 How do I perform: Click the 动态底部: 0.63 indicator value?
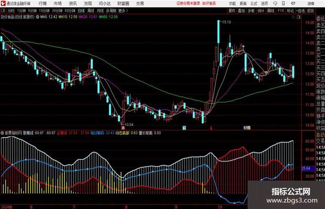point(127,133)
